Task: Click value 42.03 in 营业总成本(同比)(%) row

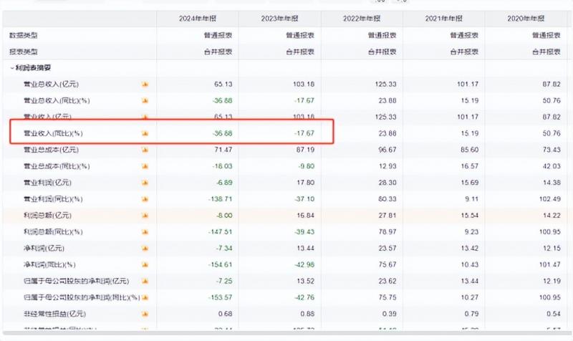Action: (x=552, y=166)
